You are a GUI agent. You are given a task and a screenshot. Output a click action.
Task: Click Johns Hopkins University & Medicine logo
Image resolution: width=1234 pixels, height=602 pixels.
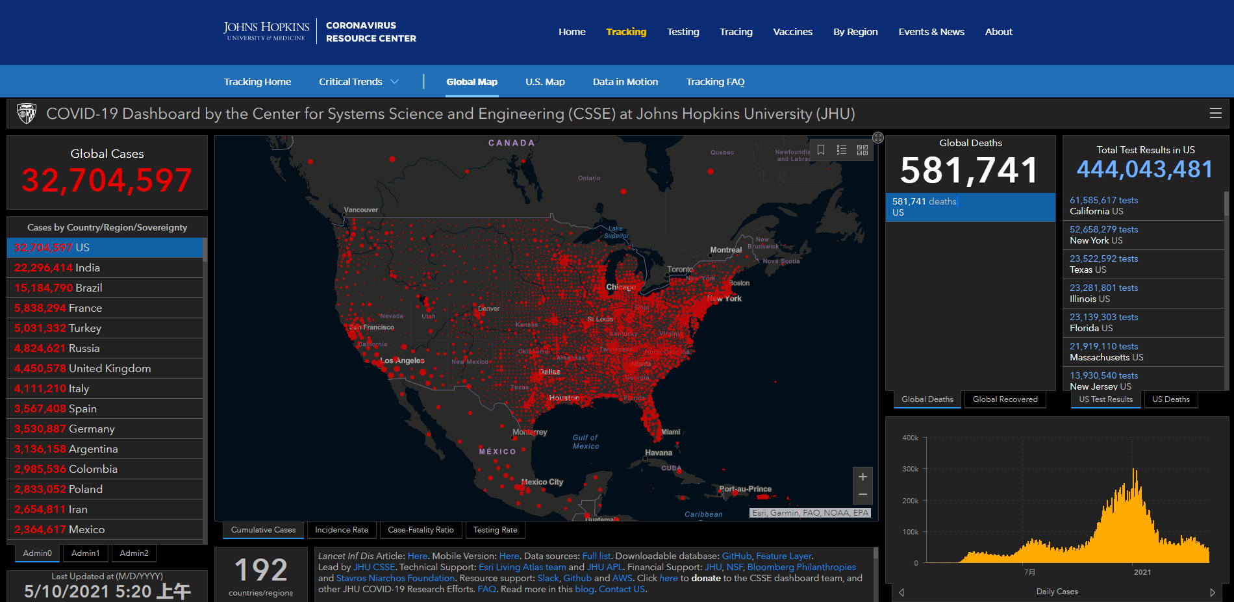click(266, 31)
